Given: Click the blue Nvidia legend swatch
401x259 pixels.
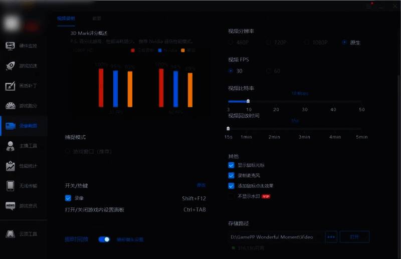Looking at the screenshot, I should click(160, 51).
